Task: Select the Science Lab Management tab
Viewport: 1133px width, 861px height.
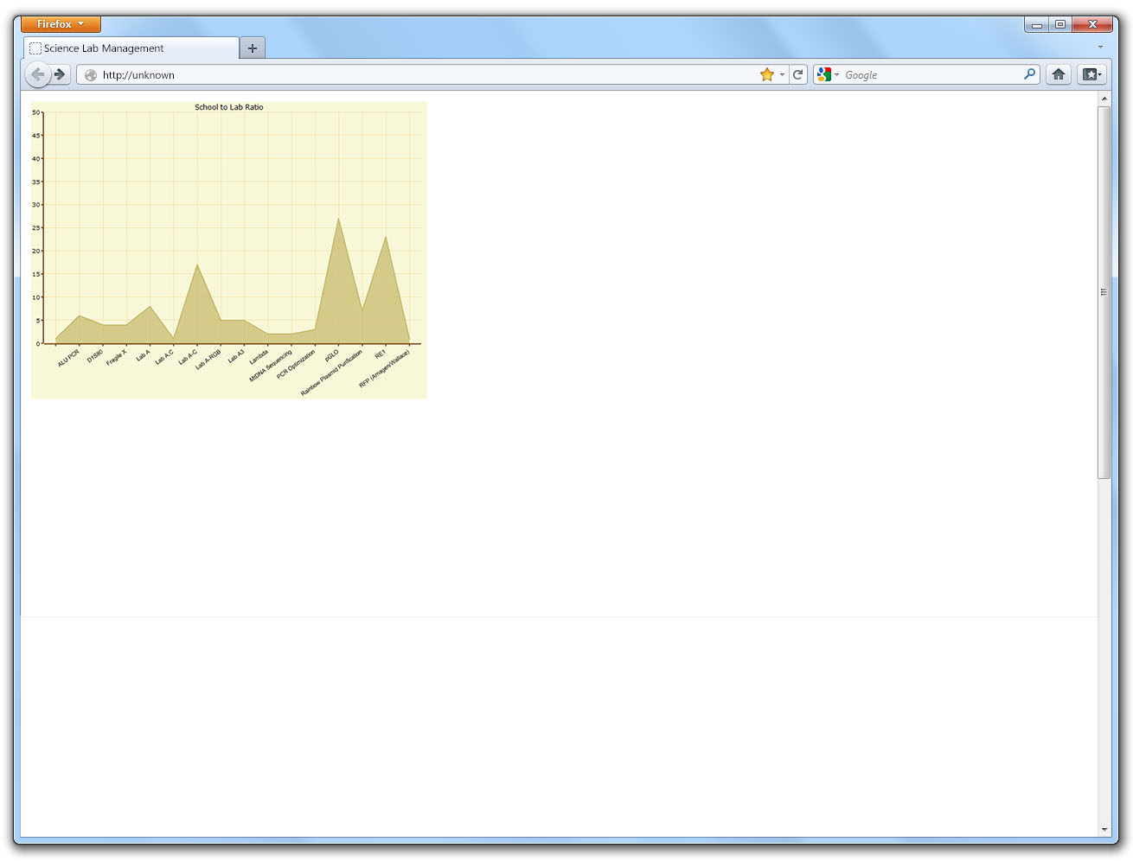Action: tap(130, 48)
